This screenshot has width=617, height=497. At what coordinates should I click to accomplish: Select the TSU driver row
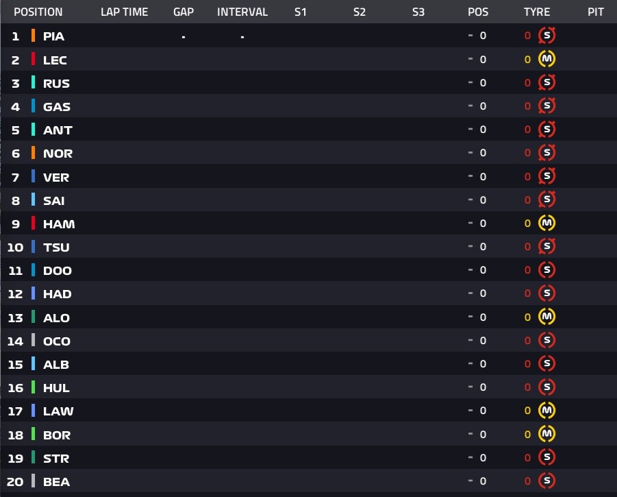(x=308, y=247)
